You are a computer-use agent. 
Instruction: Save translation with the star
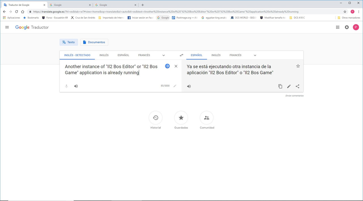(298, 66)
